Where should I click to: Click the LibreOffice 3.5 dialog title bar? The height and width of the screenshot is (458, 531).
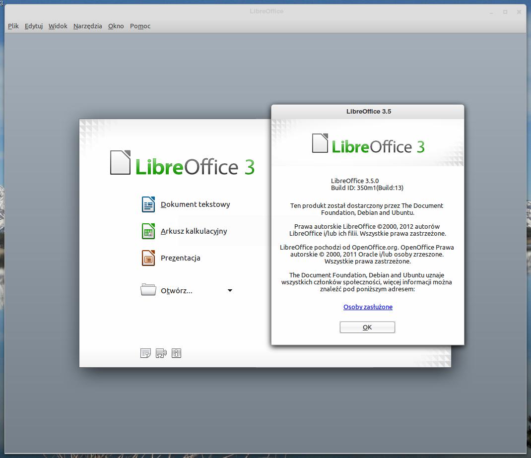point(368,112)
